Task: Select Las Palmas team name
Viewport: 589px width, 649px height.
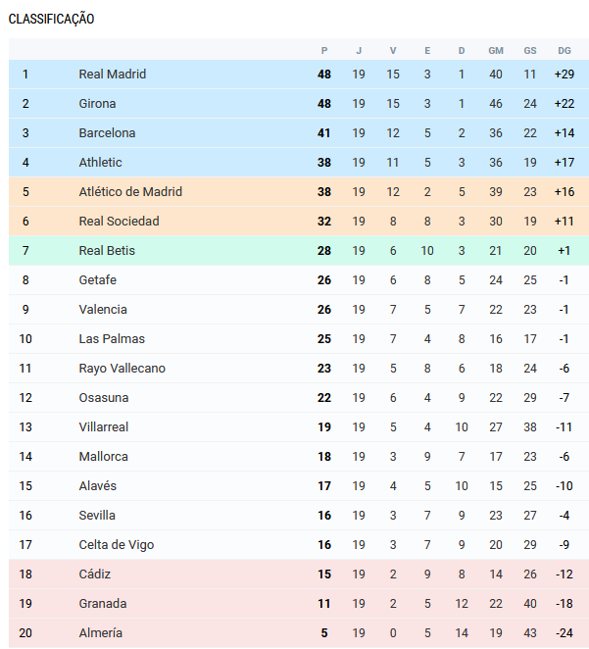Action: [112, 338]
